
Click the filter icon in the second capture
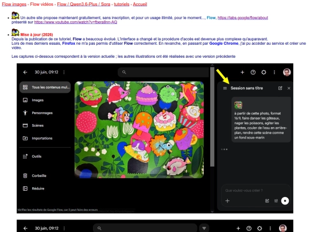pos(204,228)
